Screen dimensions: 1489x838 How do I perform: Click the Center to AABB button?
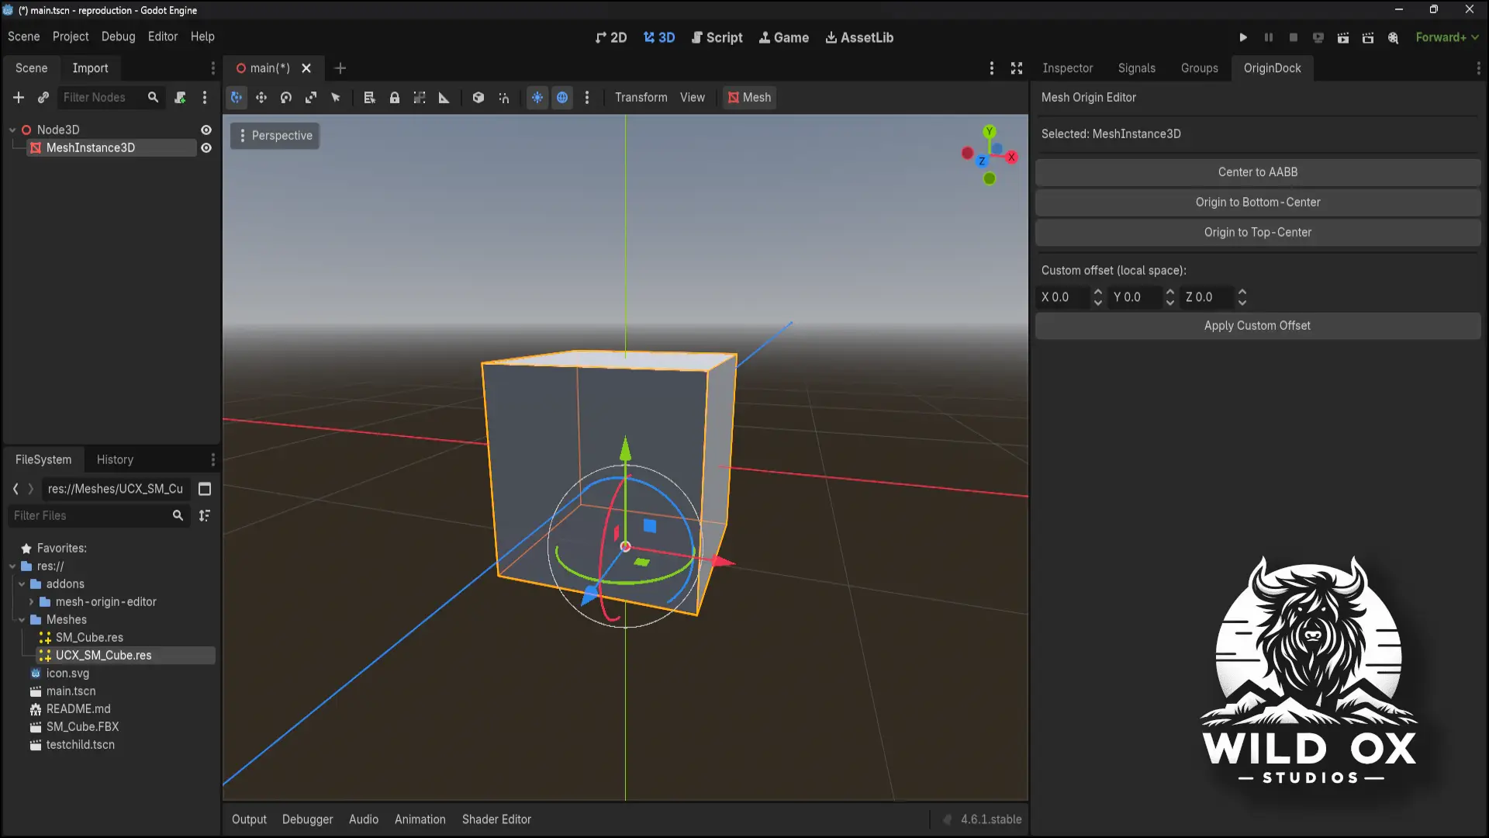click(x=1256, y=172)
